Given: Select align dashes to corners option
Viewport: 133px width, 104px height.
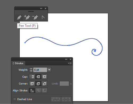Looking at the screenshot, I should (66, 99).
